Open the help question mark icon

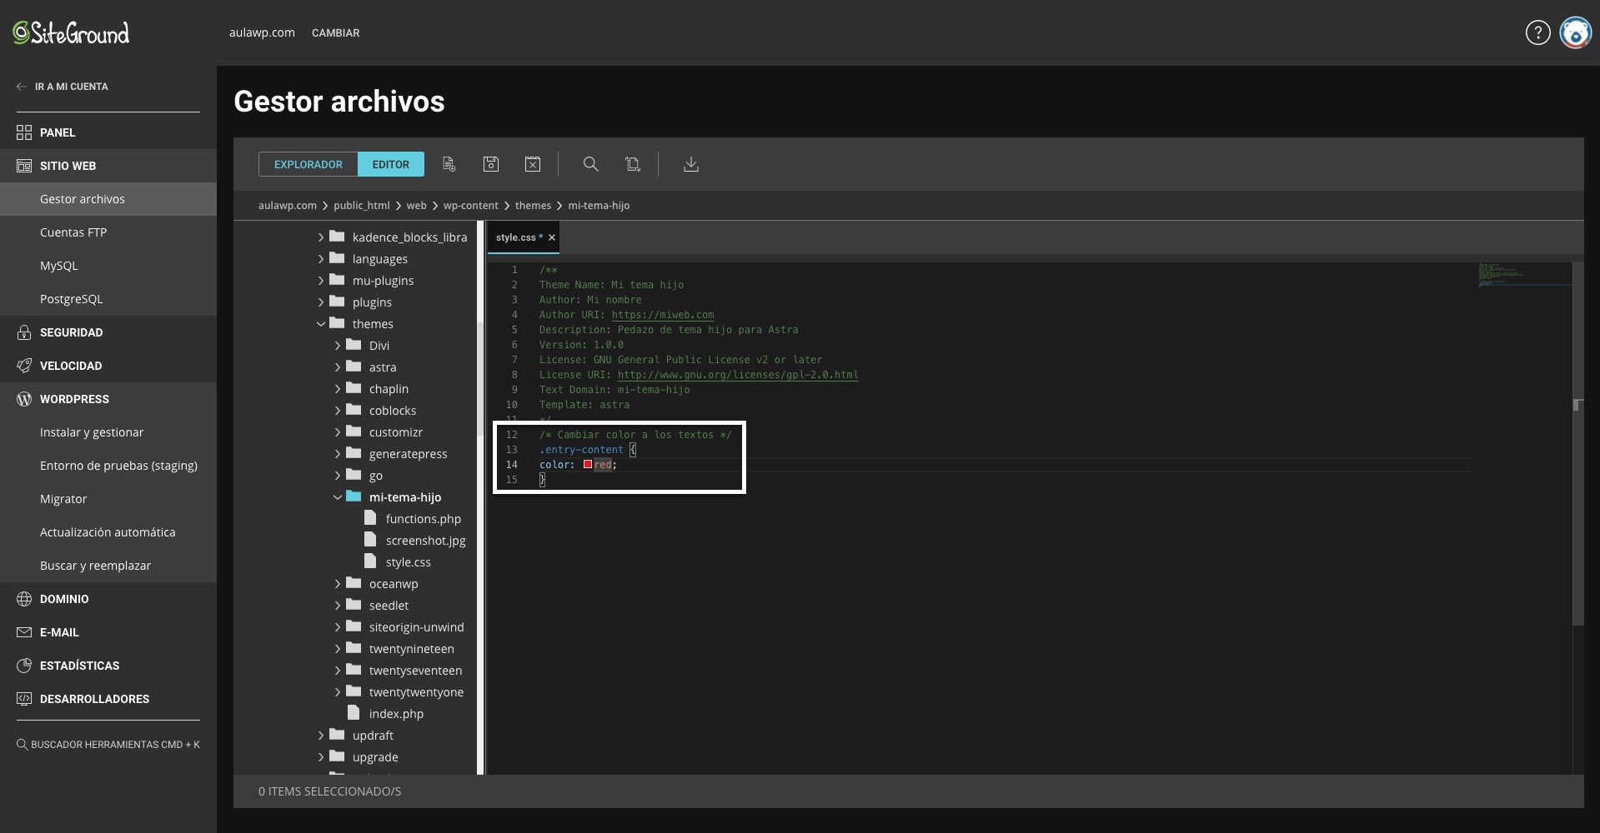pyautogui.click(x=1537, y=32)
